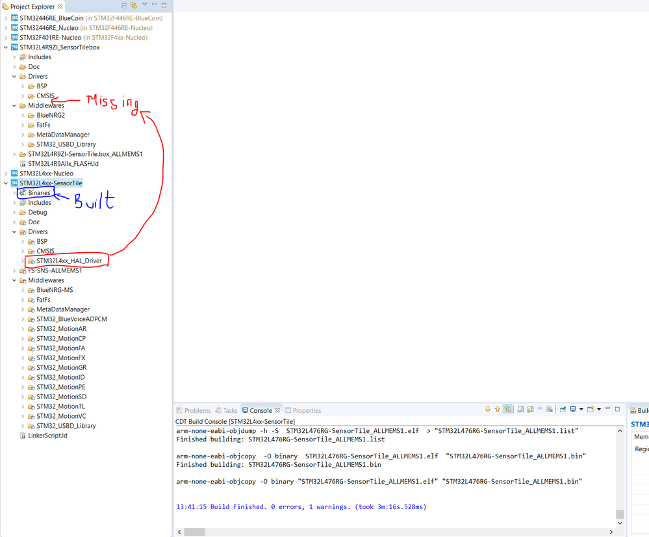Click STM32_MotionVC folder icon

[31, 417]
